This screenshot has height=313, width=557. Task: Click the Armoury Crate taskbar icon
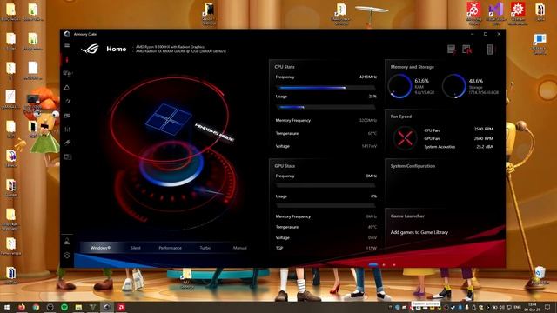pos(106,307)
